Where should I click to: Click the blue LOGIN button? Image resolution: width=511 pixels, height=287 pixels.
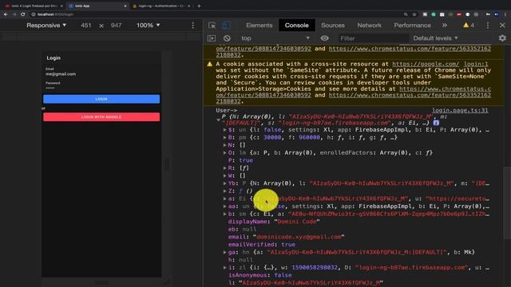(101, 99)
